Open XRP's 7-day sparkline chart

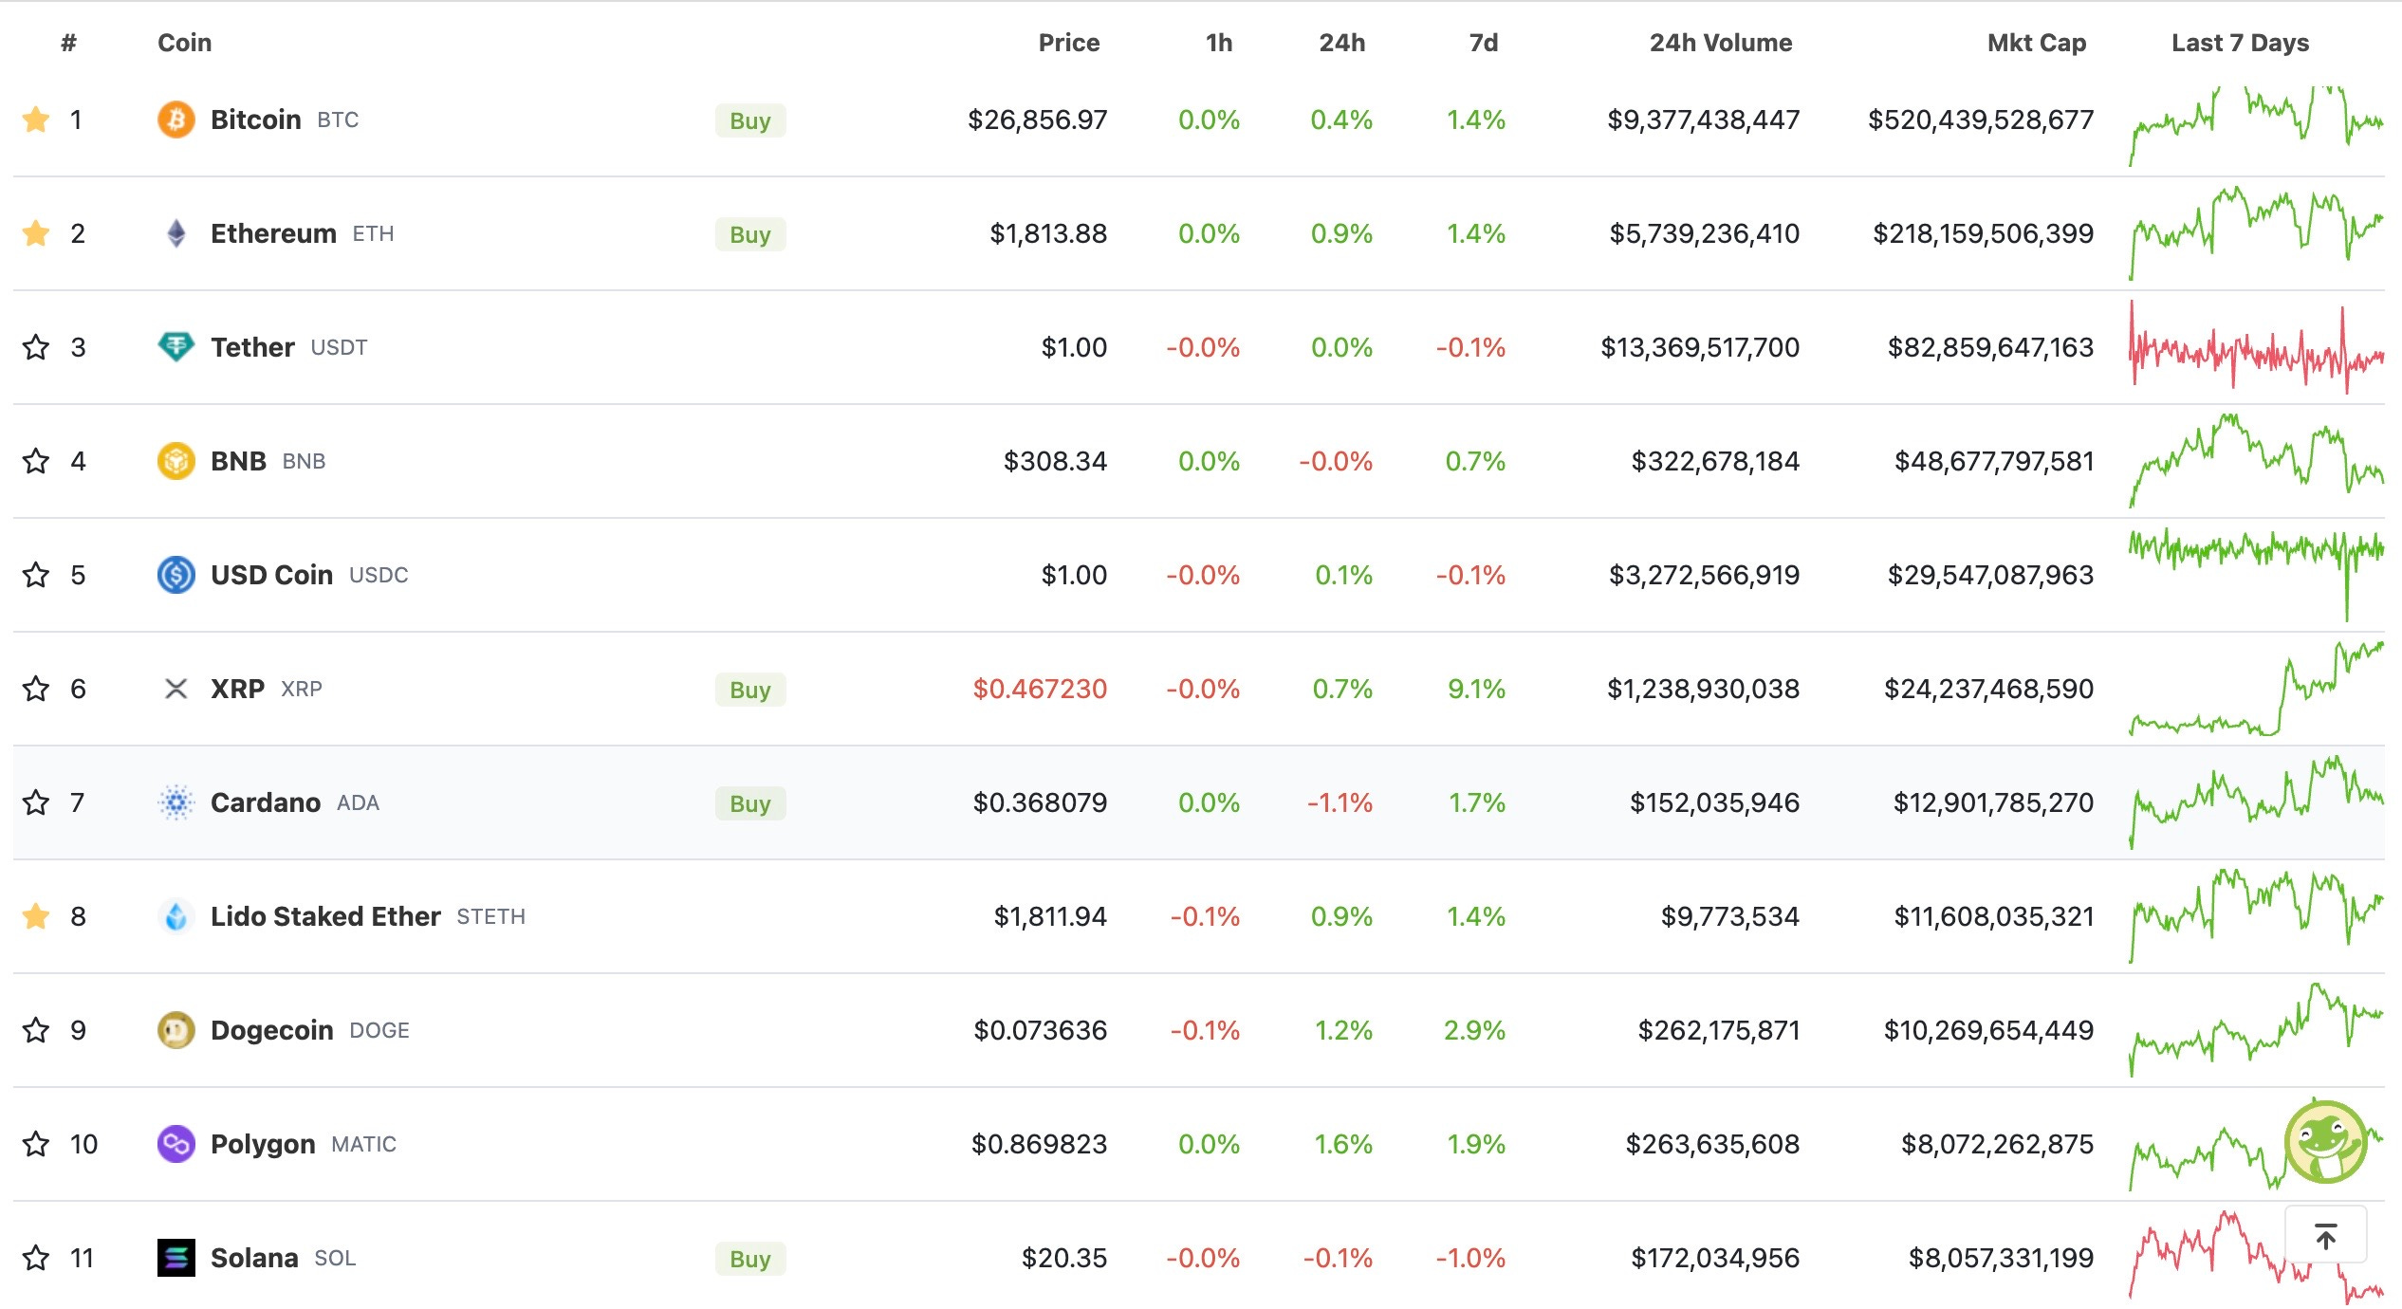(2256, 689)
